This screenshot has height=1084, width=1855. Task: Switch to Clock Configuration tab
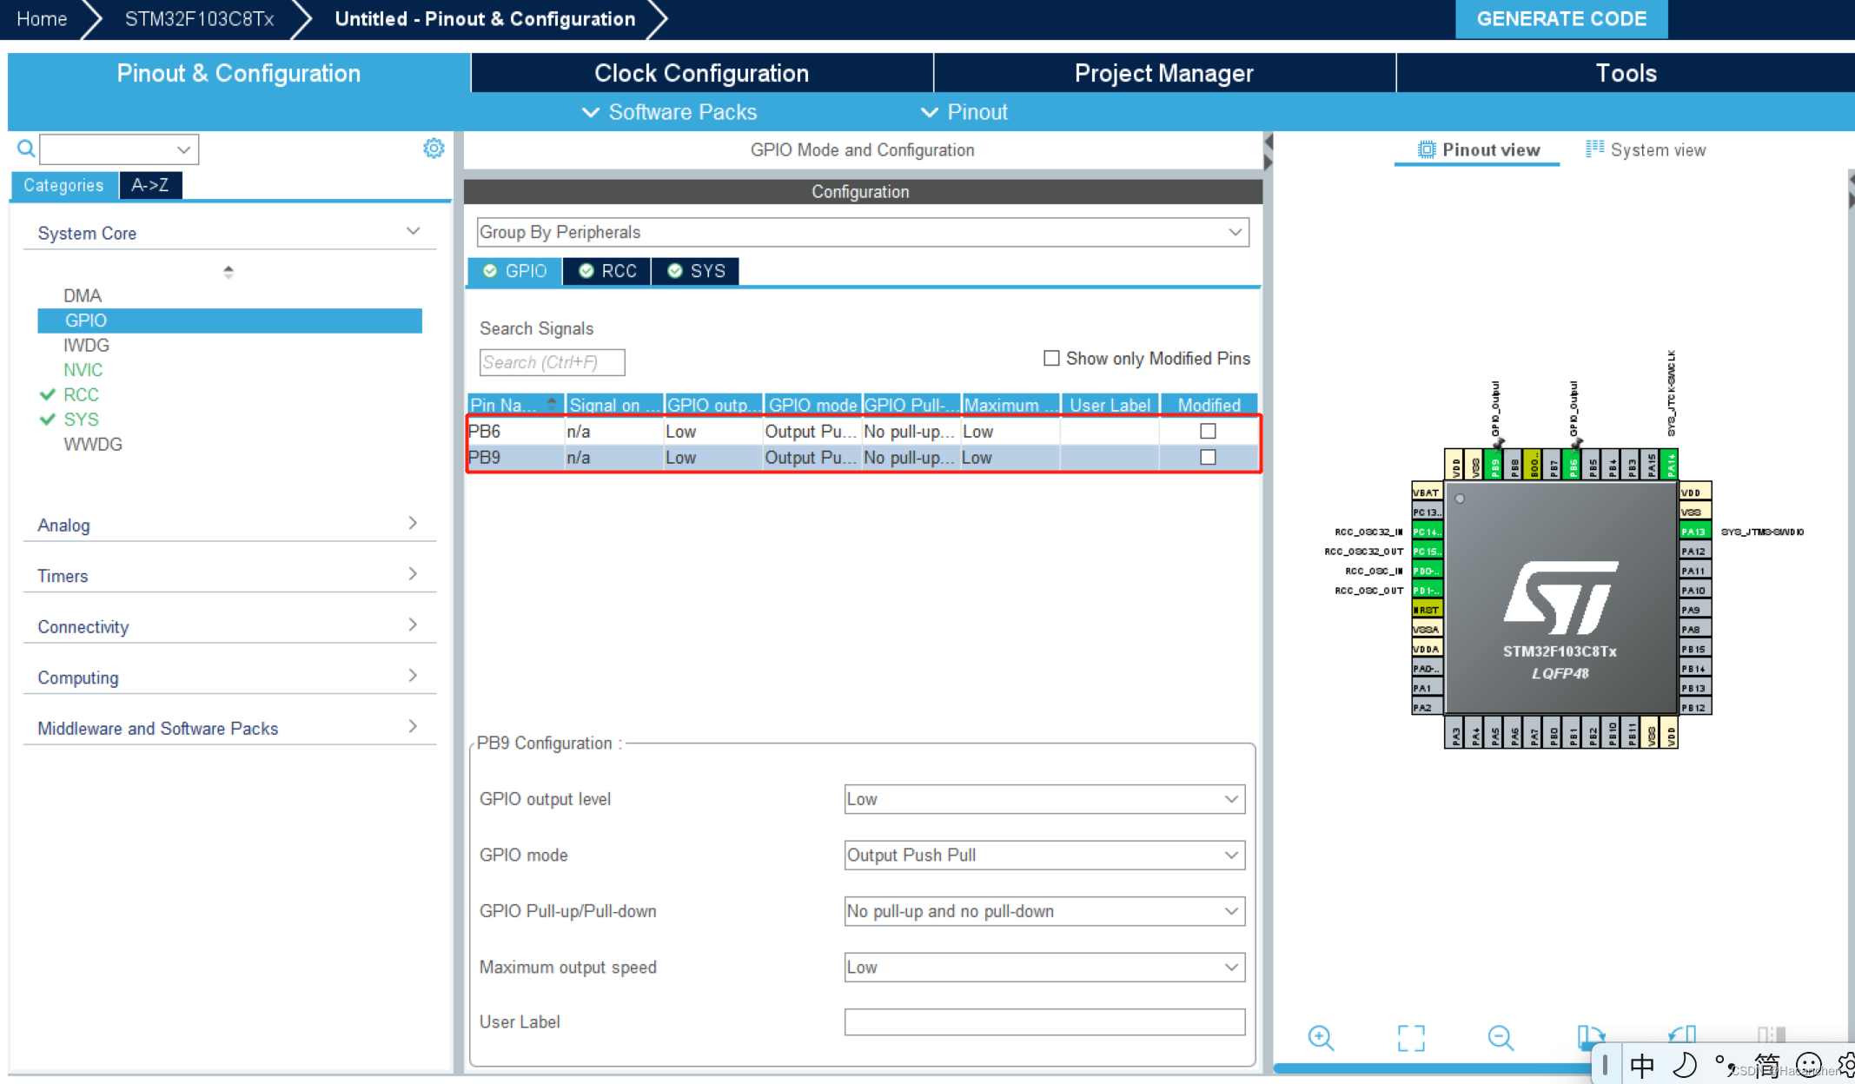(x=702, y=73)
